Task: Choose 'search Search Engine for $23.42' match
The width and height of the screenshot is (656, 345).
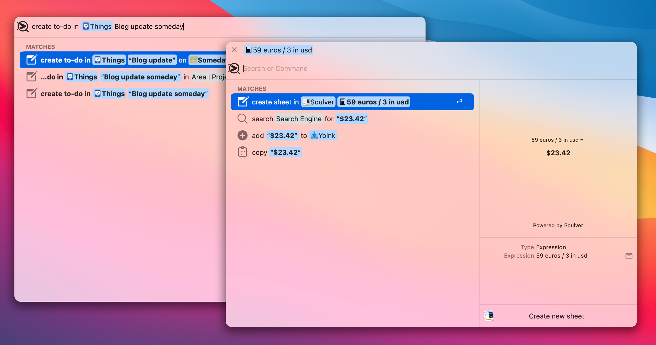Action: point(352,119)
